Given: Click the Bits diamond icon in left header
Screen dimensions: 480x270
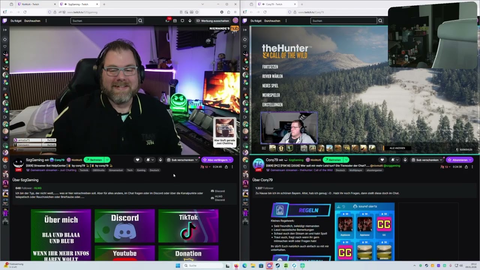Looking at the screenshot, I should point(190,21).
